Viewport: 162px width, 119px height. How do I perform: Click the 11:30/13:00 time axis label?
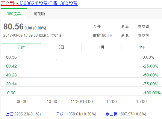(82, 101)
